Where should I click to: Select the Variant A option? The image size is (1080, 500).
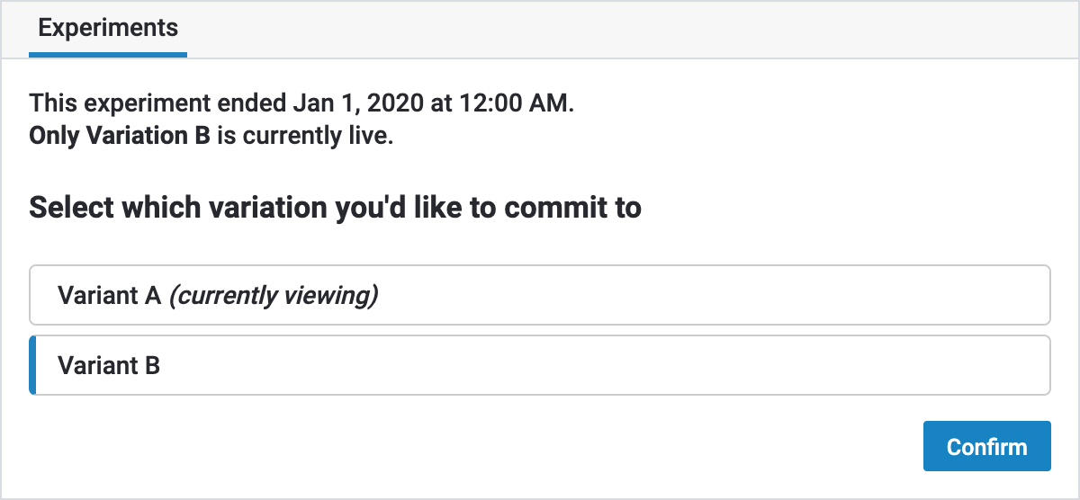coord(539,295)
